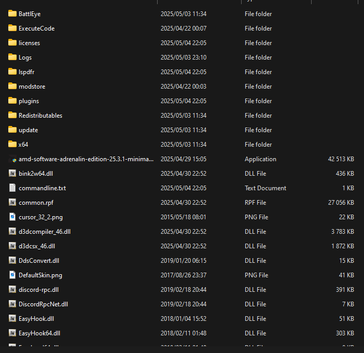Click the 3 783 KB size value
The image size is (364, 353).
(x=343, y=231)
